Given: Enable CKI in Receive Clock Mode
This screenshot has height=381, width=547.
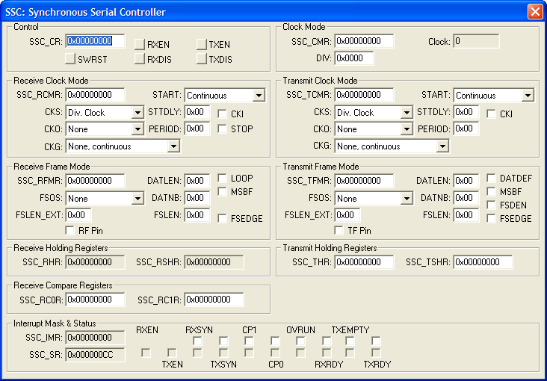Looking at the screenshot, I should pos(222,114).
